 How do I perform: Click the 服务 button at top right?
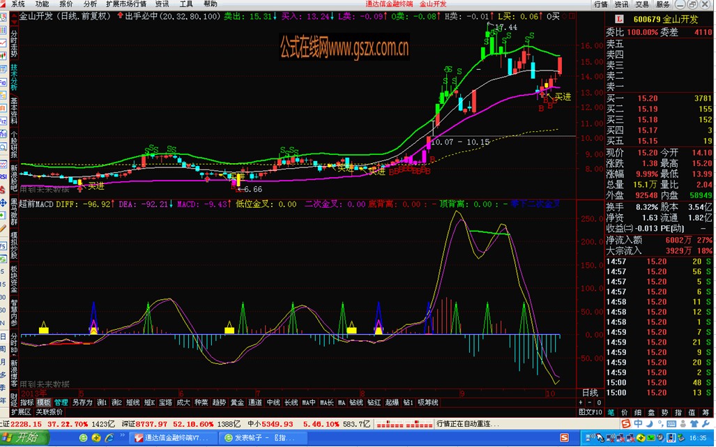click(662, 4)
